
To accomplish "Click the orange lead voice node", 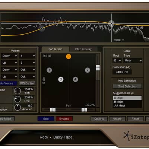I will pyautogui.click(x=69, y=57).
